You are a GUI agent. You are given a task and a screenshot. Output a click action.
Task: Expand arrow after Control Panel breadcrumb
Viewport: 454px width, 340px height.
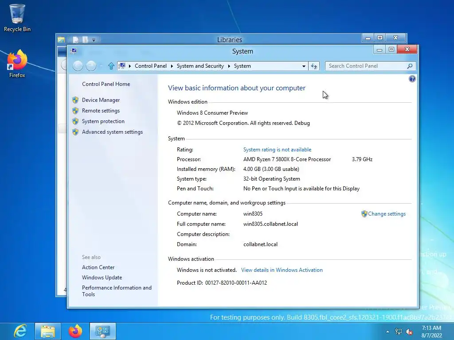172,66
